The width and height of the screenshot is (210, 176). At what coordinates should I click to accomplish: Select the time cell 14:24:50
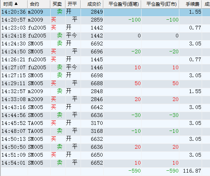13,51
